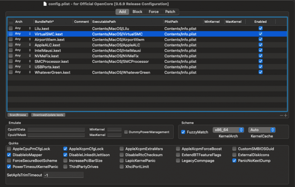The image size is (295, 187).
Task: Toggle the select-all checkbox in table header
Action: [x=11, y=22]
